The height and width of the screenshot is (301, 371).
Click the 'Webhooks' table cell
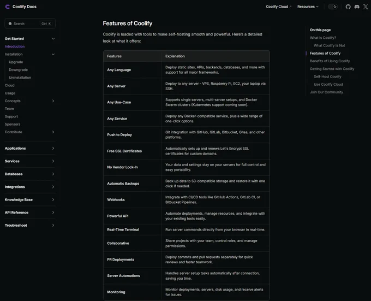tap(132, 199)
